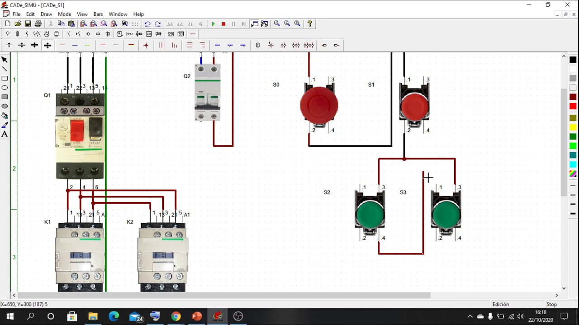The image size is (579, 325).
Task: Open the 2D components library button
Action: coord(171,34)
